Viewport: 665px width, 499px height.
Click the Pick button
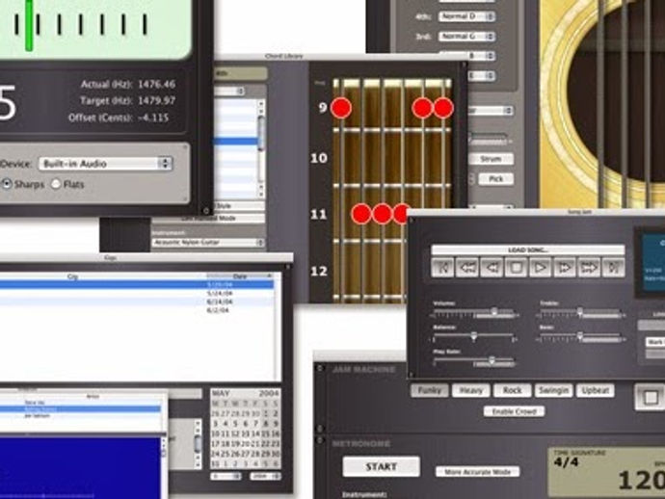(495, 179)
